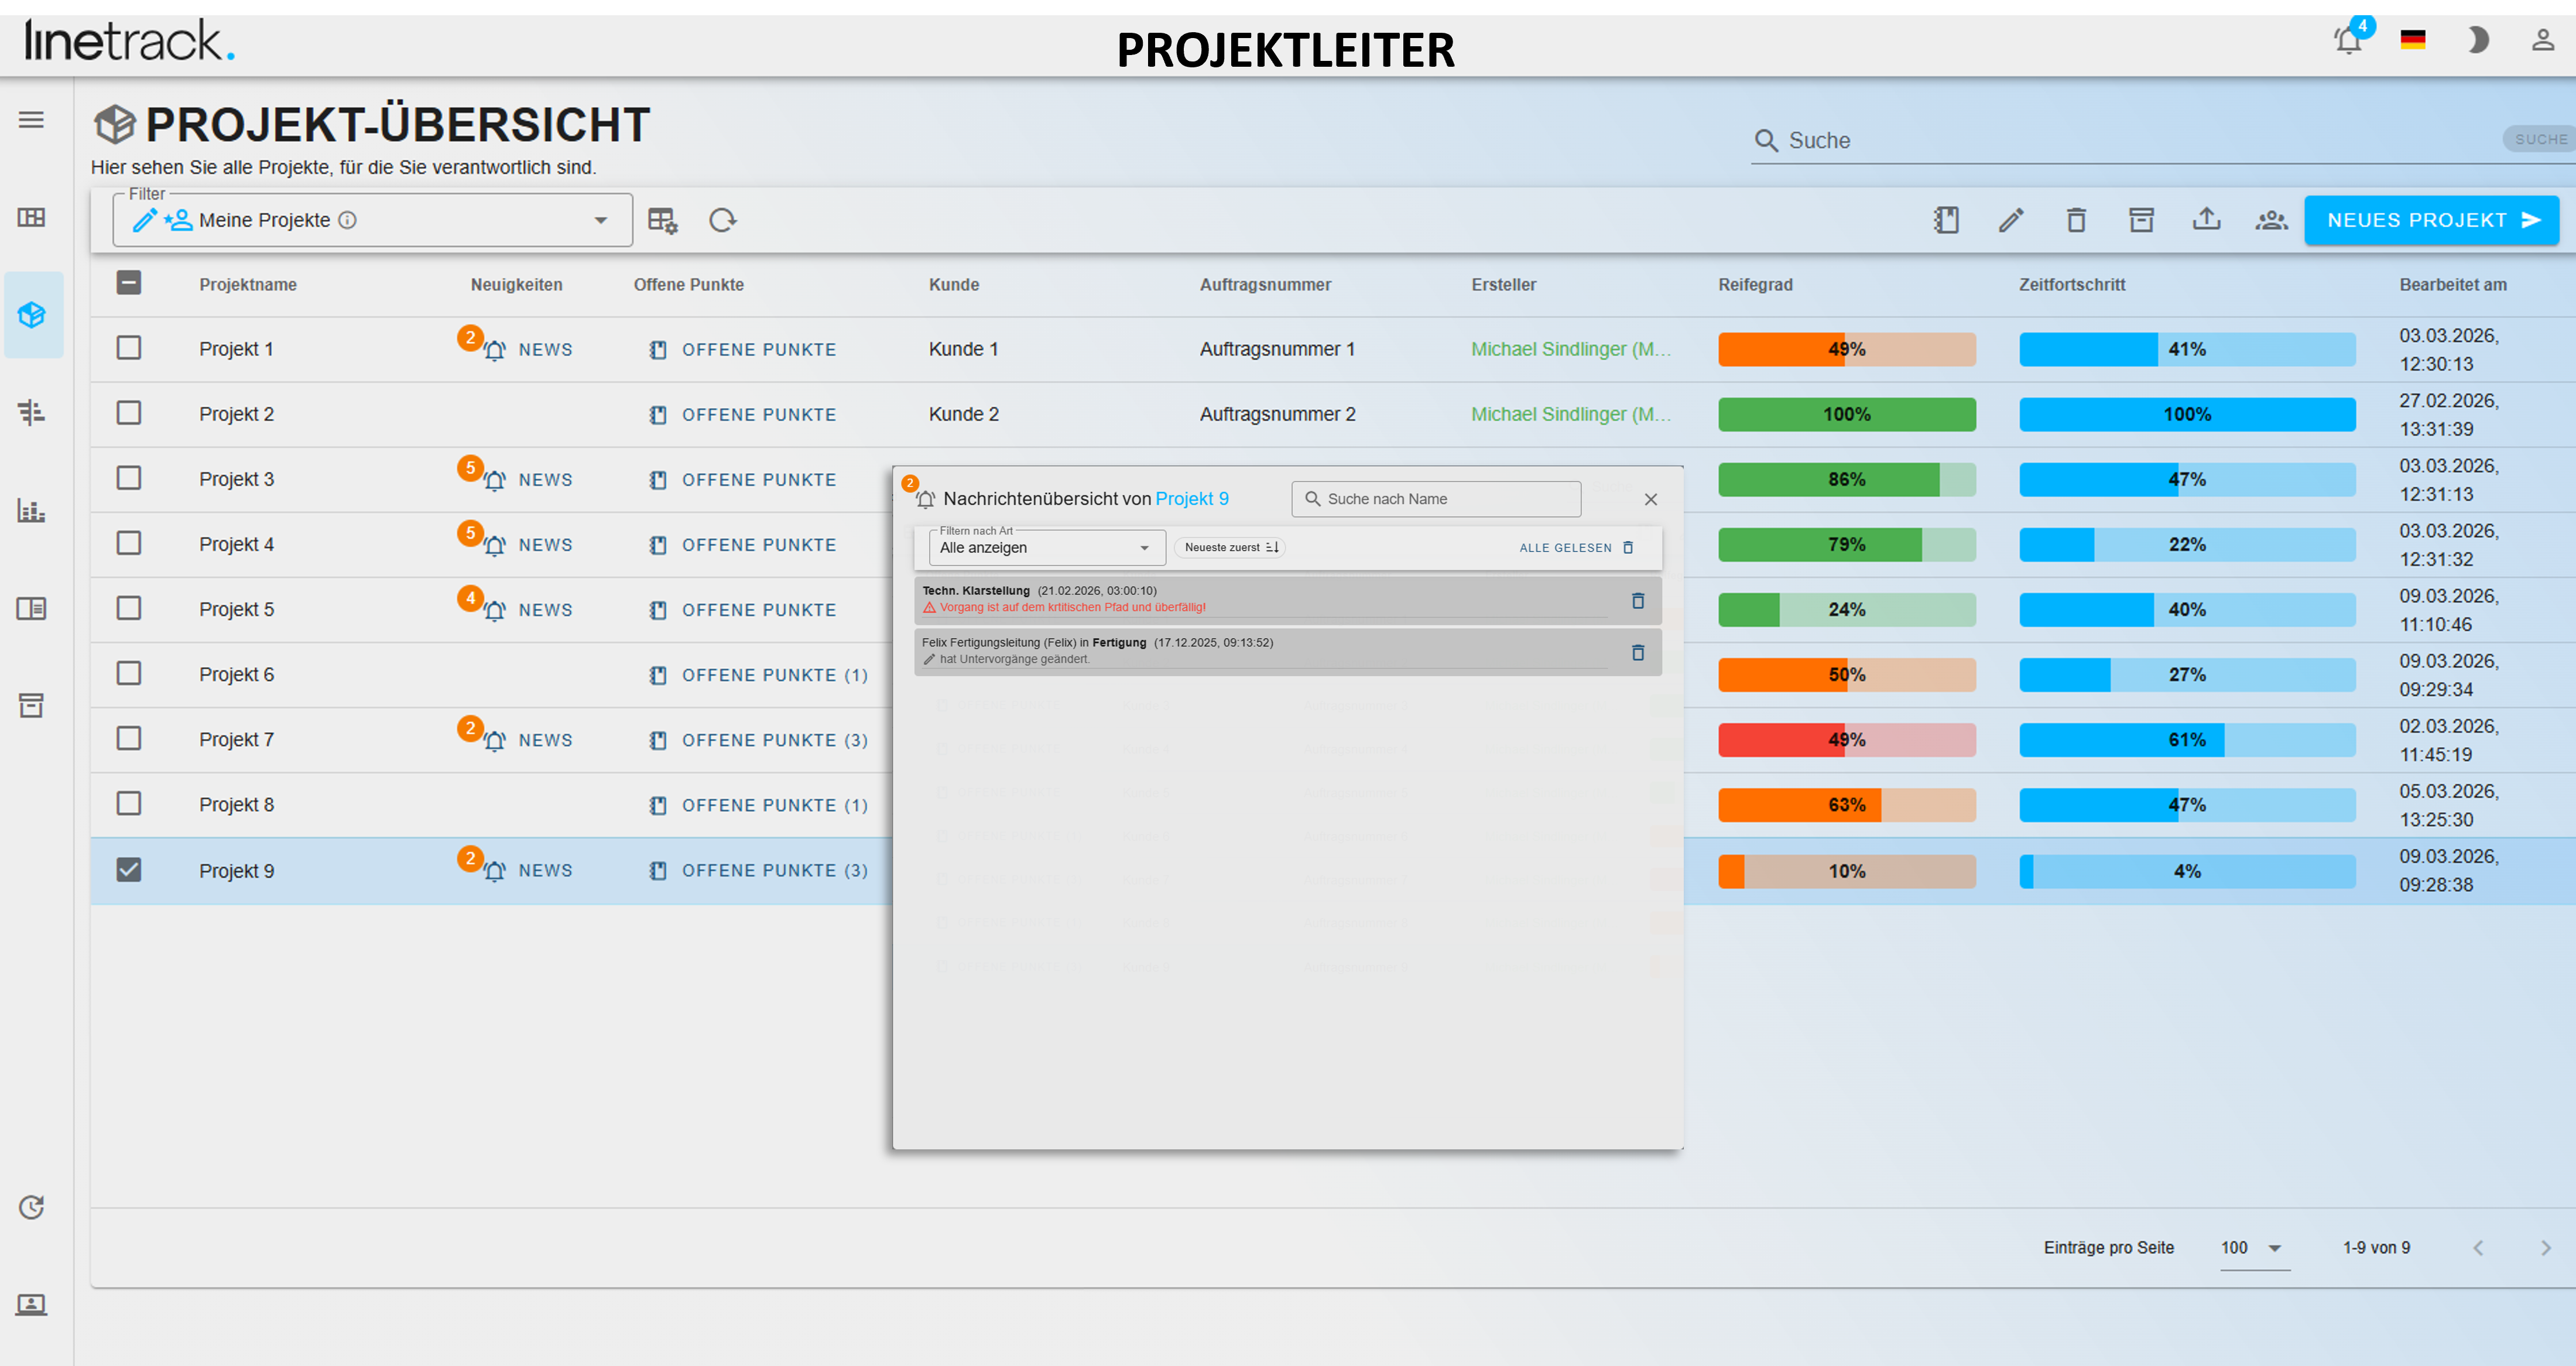Open the bar chart statistics sidebar icon
This screenshot has height=1366, width=2576.
click(x=31, y=510)
